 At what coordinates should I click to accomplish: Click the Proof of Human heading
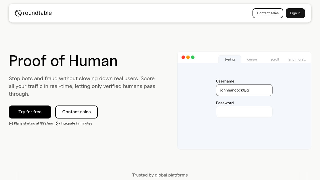[63, 61]
